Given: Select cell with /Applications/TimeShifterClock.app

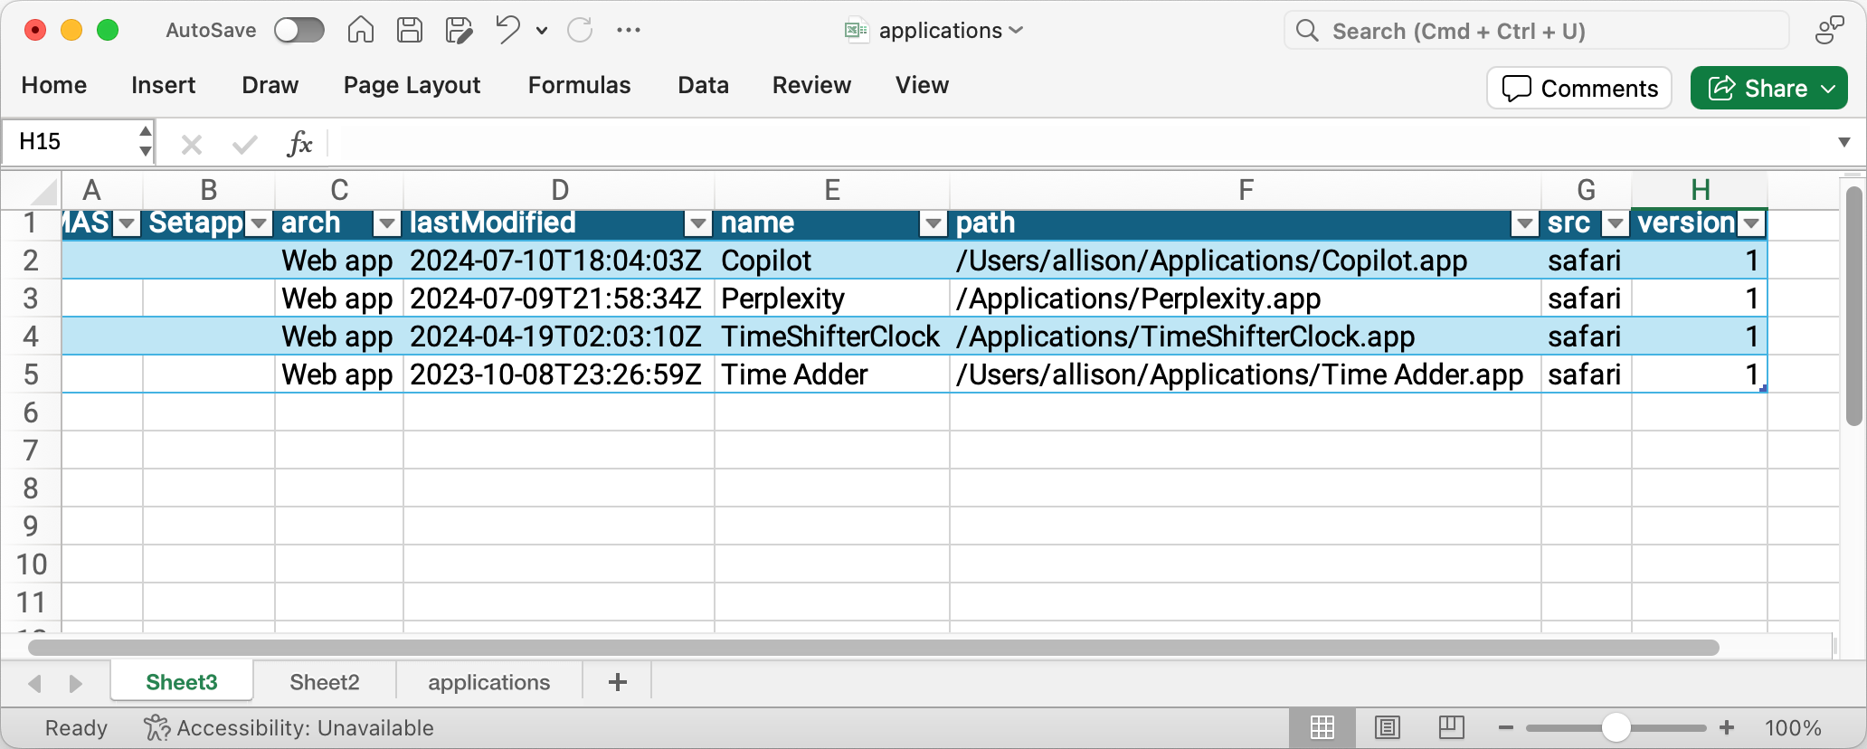Looking at the screenshot, I should (1246, 337).
